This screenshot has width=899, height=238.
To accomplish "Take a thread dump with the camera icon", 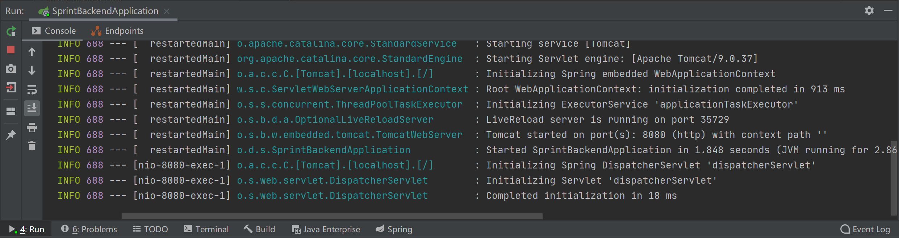I will point(11,68).
